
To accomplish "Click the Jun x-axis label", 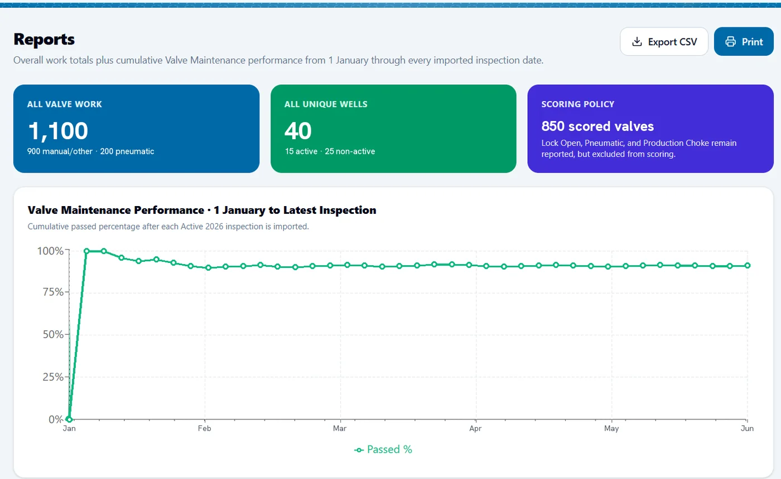I will click(747, 428).
